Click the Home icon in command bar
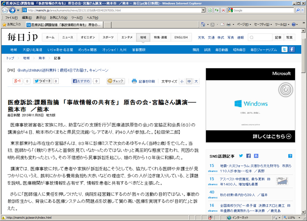Screen dimensions: 307x221 pyautogui.click(x=203, y=25)
